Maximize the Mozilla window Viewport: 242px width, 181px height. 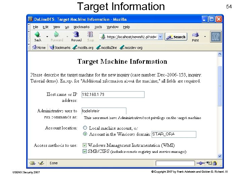(212, 19)
